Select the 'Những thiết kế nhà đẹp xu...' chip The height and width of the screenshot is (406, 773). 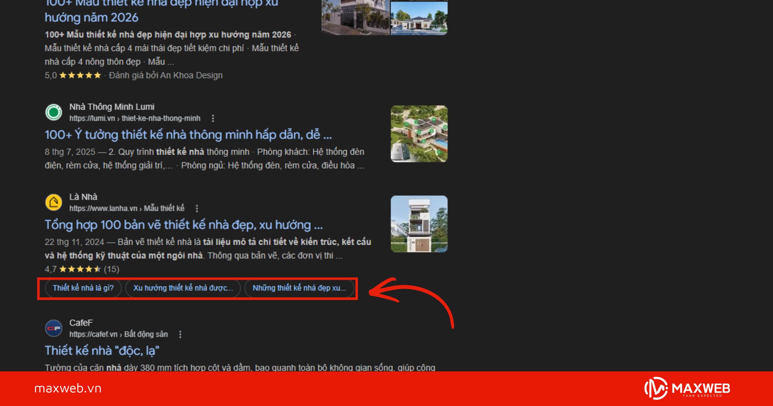(x=299, y=288)
